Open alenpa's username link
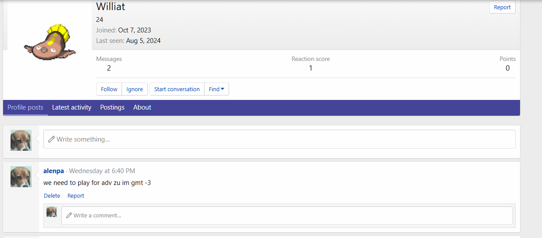The width and height of the screenshot is (542, 238). click(54, 171)
